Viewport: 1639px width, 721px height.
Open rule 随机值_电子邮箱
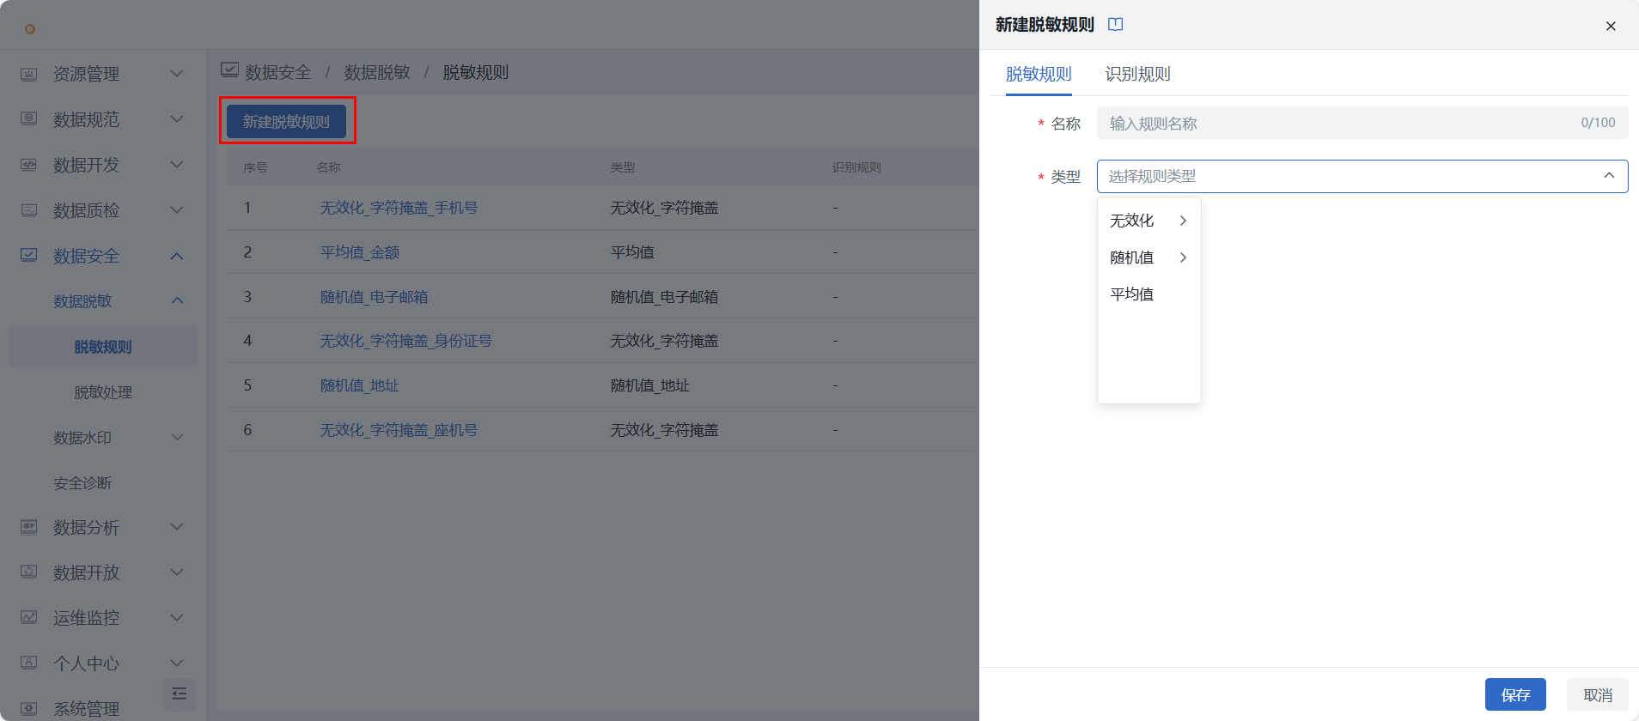click(x=374, y=297)
